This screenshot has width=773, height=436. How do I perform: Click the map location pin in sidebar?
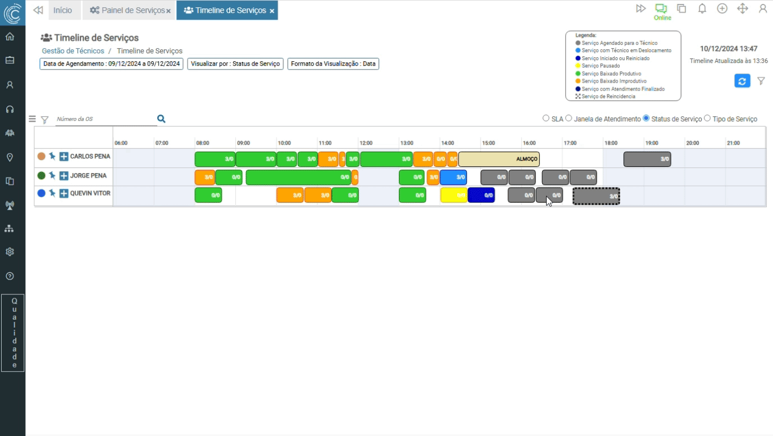coord(10,157)
